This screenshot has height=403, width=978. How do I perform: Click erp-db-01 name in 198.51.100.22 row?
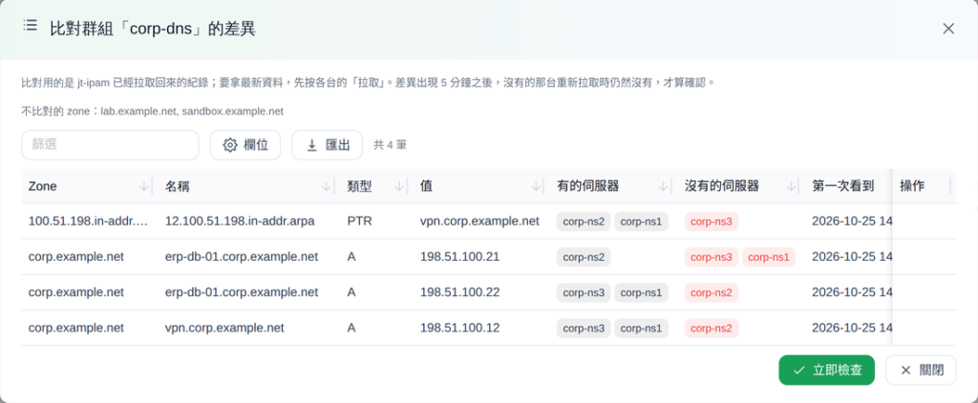click(x=242, y=292)
